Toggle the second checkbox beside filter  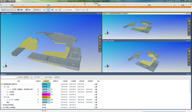click(53, 77)
